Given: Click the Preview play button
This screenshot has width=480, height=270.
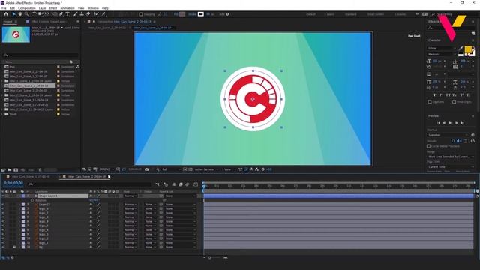Looking at the screenshot, I should click(x=450, y=123).
